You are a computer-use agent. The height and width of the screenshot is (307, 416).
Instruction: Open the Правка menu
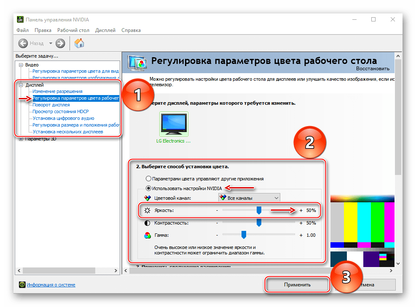(x=43, y=30)
